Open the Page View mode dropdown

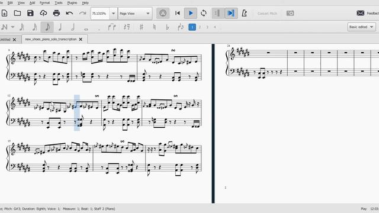coord(135,13)
